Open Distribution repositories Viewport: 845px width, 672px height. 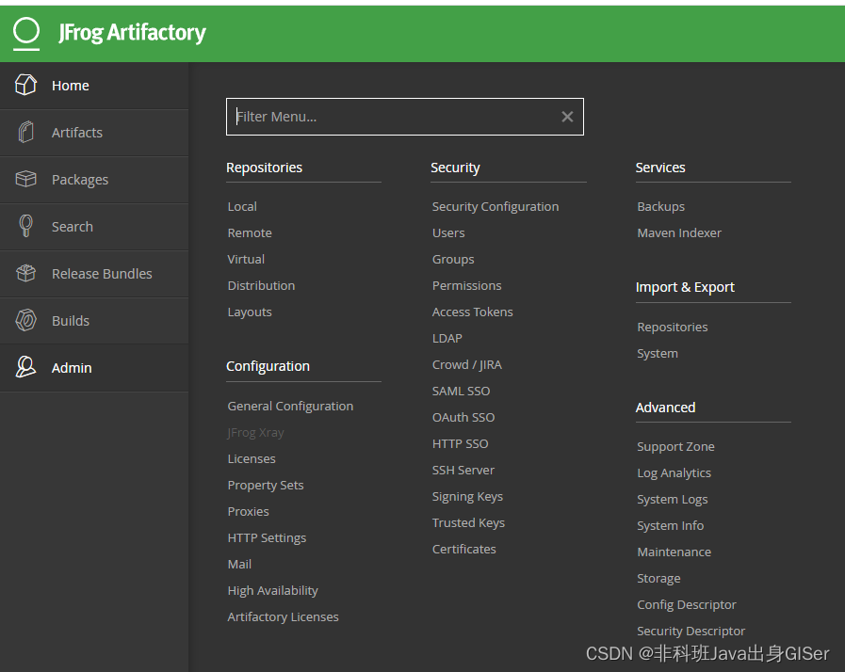(261, 286)
